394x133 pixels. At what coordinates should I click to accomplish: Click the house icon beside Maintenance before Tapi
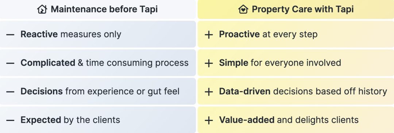pos(42,9)
